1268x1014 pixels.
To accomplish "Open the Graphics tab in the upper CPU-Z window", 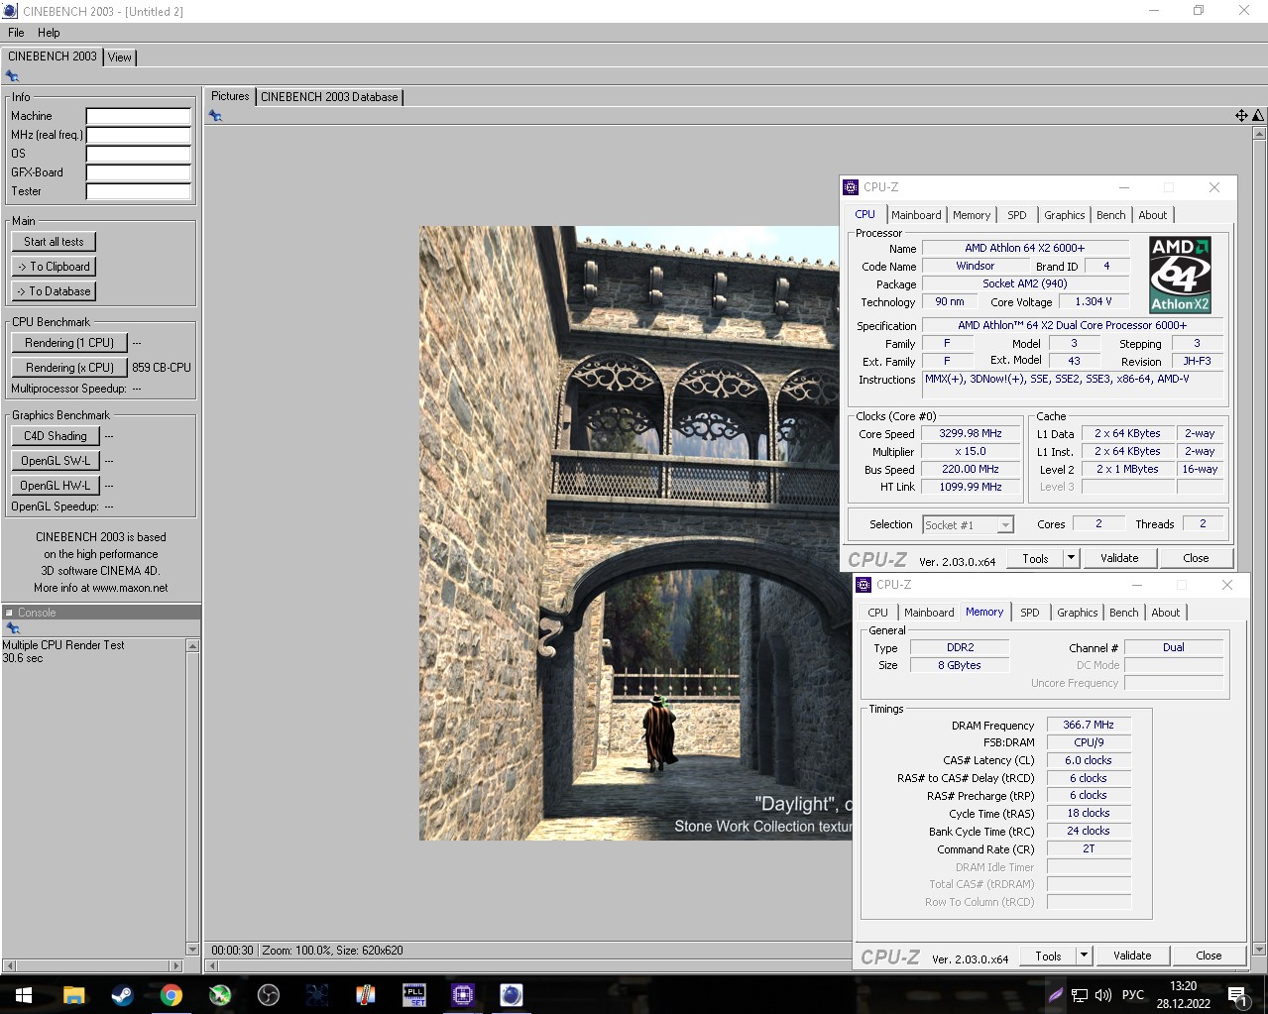I will (1065, 215).
